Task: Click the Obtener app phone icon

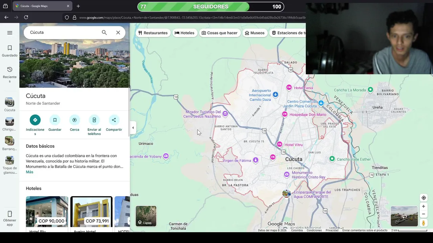Action: click(9, 214)
